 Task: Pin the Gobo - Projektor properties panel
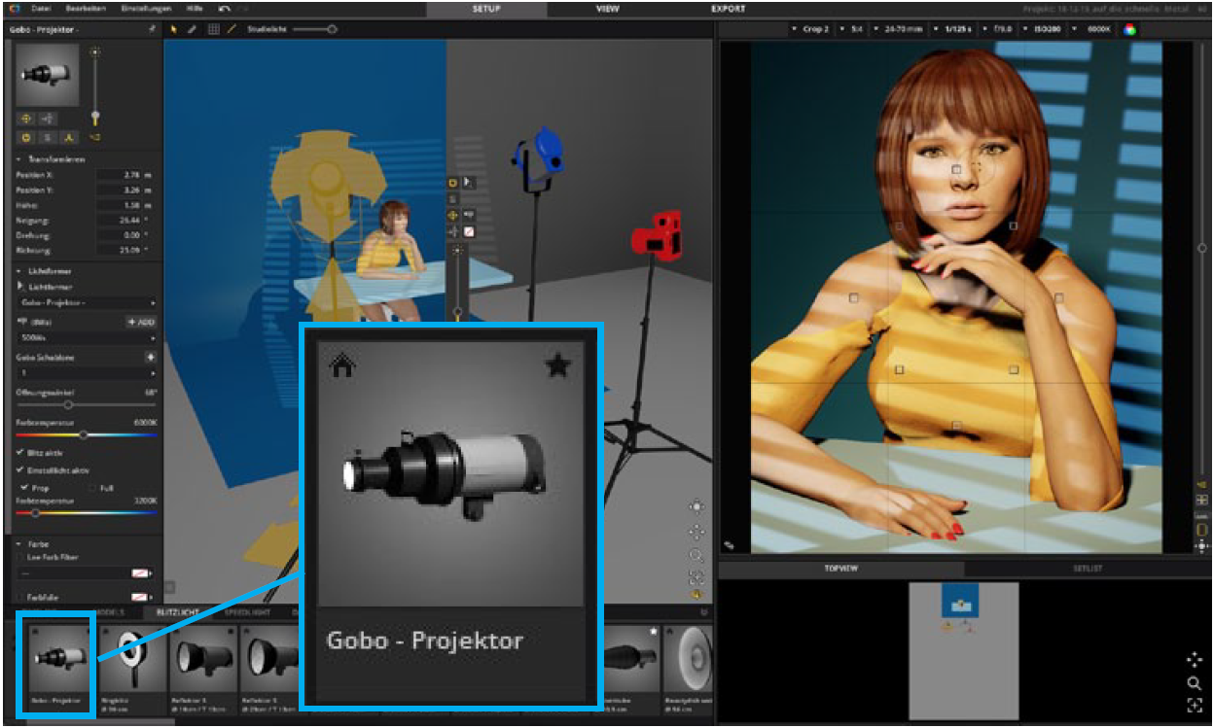[x=151, y=29]
